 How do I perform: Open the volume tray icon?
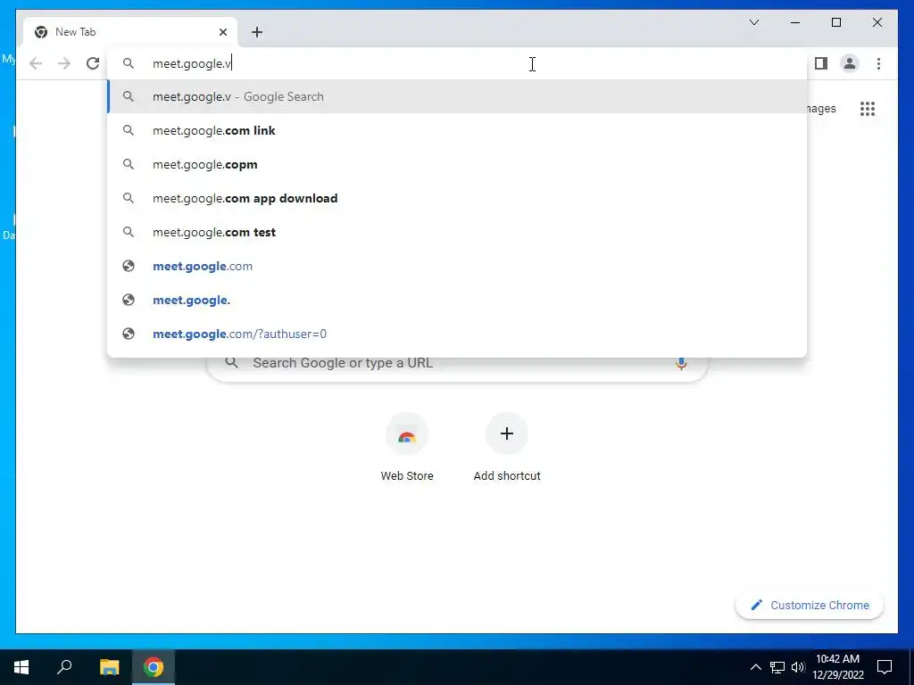click(798, 667)
